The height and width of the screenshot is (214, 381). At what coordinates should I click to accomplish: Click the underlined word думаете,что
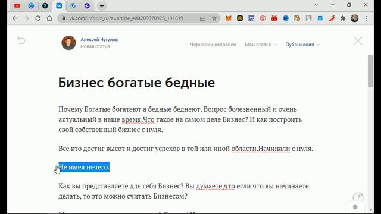click(x=216, y=186)
